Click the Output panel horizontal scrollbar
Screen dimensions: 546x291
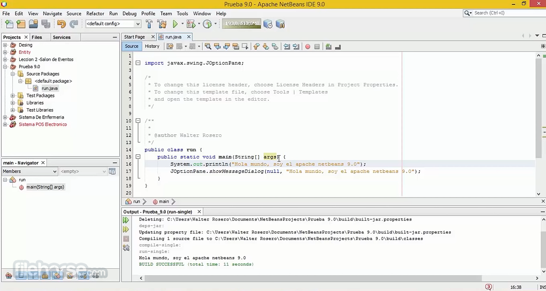[x=314, y=278]
